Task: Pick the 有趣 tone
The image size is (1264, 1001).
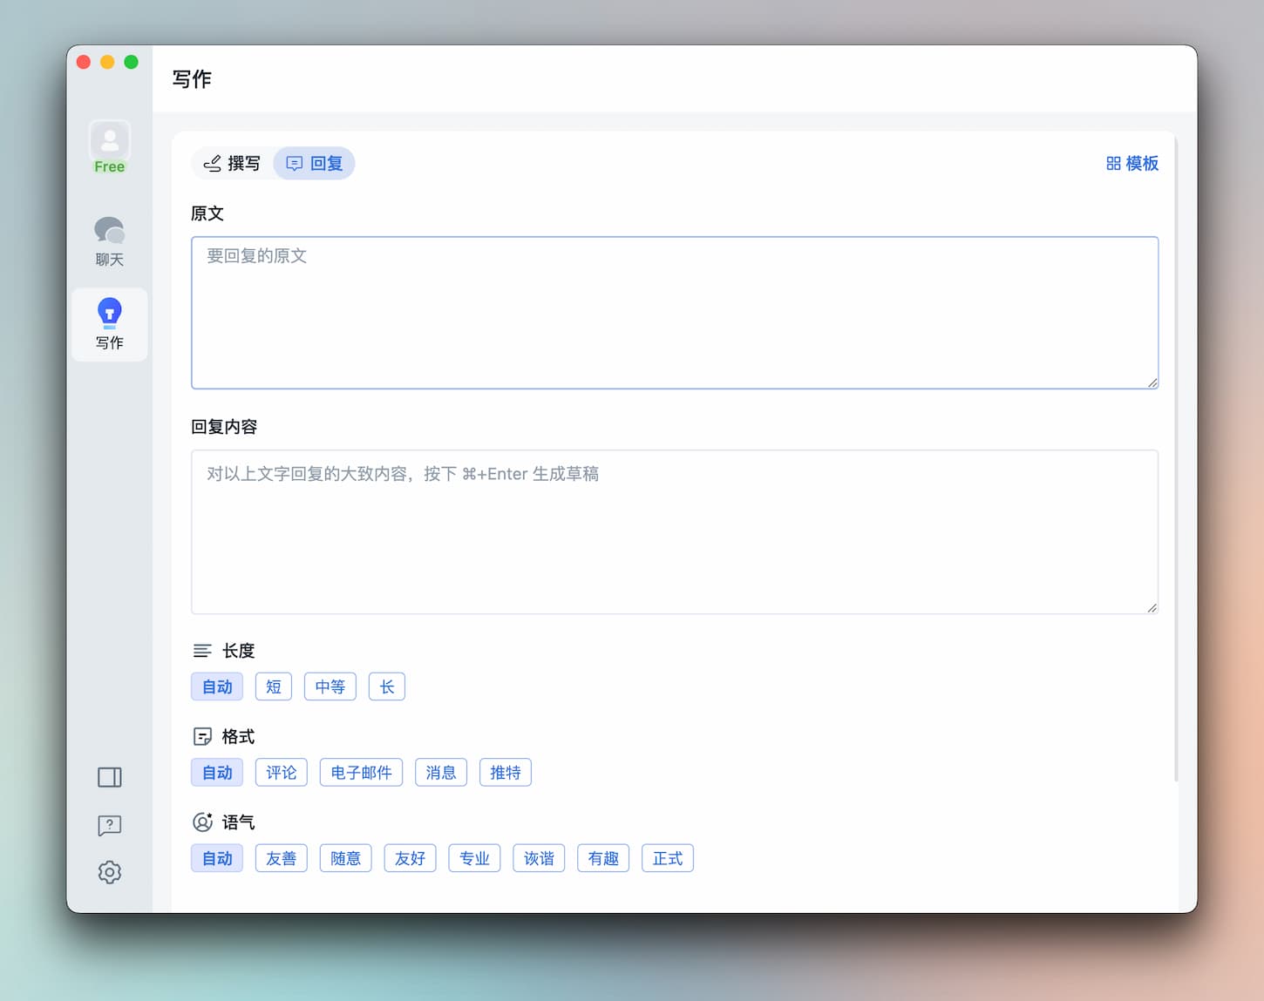Action: click(603, 858)
